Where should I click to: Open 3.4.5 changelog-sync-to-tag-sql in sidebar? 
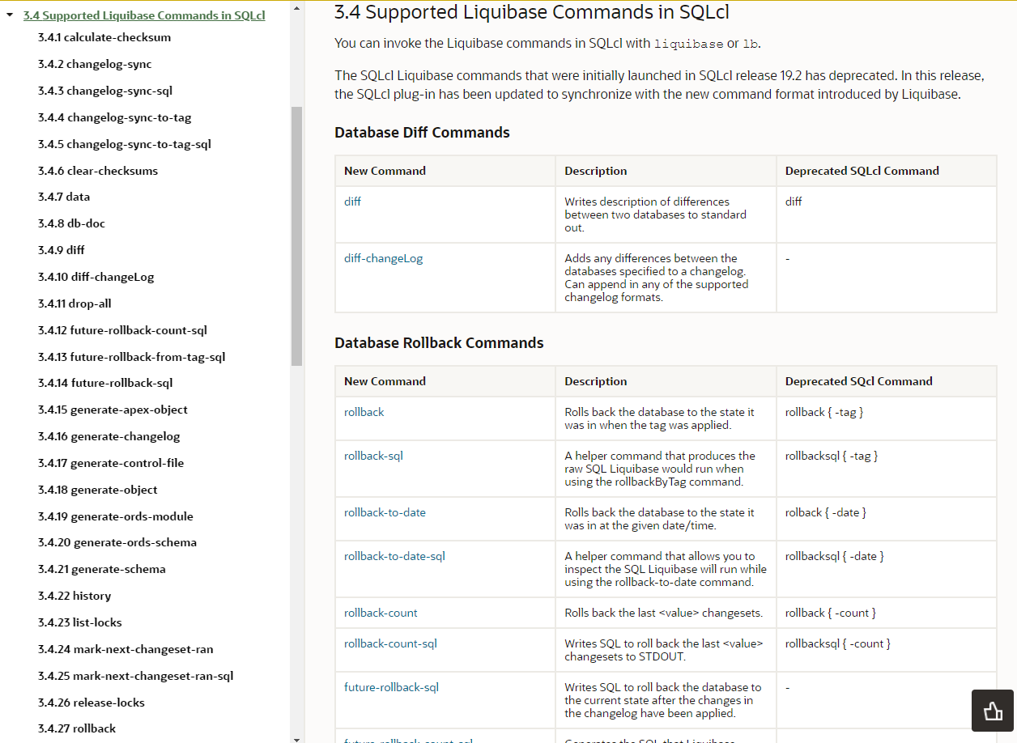125,144
